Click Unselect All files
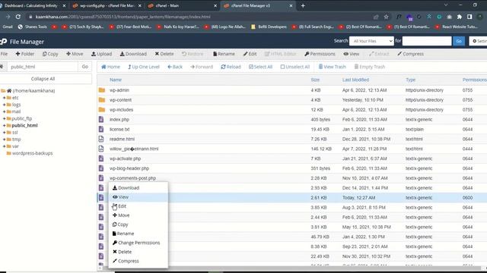This screenshot has height=273, width=487. pos(294,67)
